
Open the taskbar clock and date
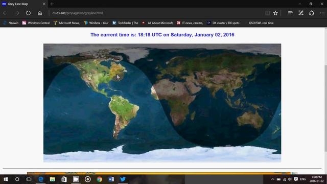317,179
